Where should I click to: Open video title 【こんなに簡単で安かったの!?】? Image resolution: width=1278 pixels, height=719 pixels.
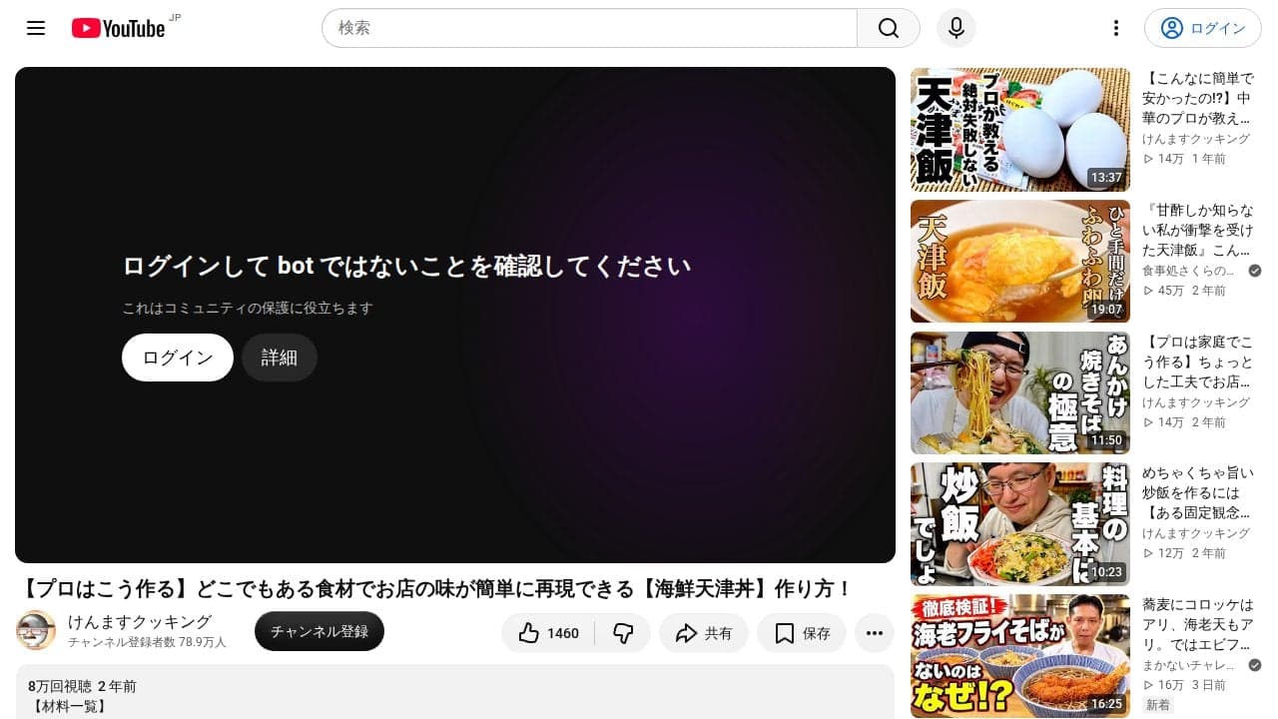pos(1197,98)
